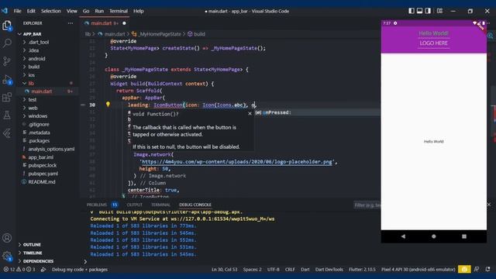Click the lightbulb quick fix icon

108,105
